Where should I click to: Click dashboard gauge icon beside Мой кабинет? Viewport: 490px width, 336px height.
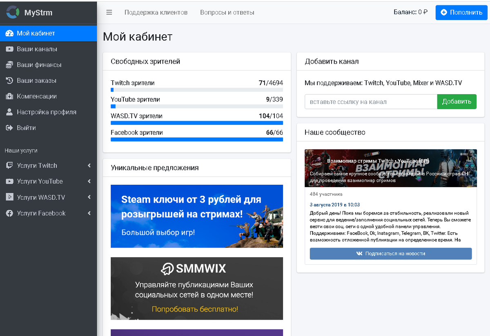9,33
